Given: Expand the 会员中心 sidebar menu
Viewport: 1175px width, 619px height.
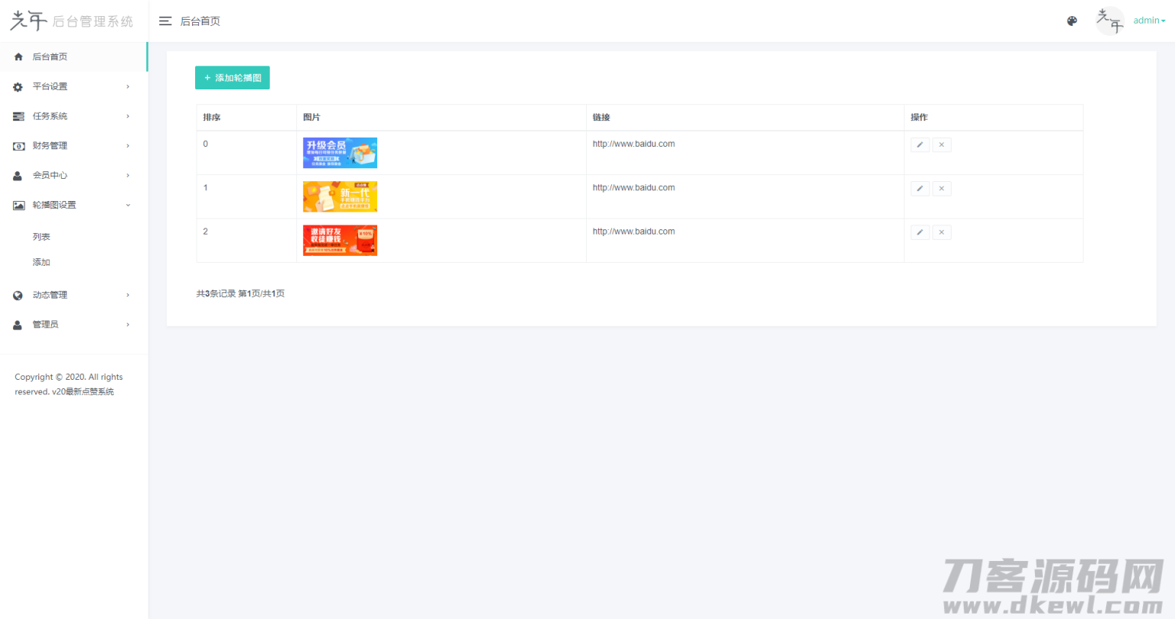Looking at the screenshot, I should (x=73, y=175).
